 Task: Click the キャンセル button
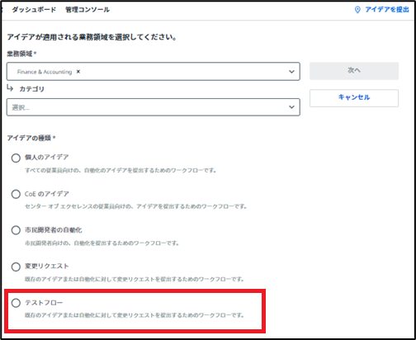(x=354, y=97)
